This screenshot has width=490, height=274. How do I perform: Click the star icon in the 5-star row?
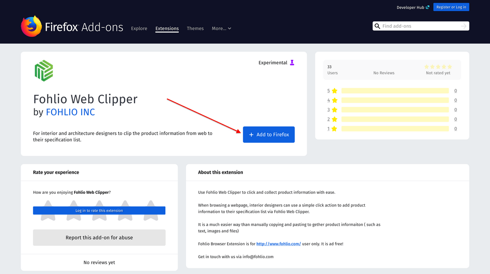click(334, 91)
